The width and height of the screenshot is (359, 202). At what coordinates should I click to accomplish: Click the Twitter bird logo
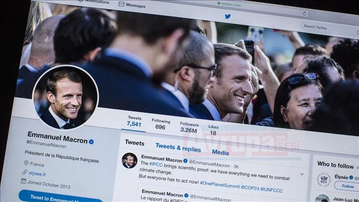(228, 16)
